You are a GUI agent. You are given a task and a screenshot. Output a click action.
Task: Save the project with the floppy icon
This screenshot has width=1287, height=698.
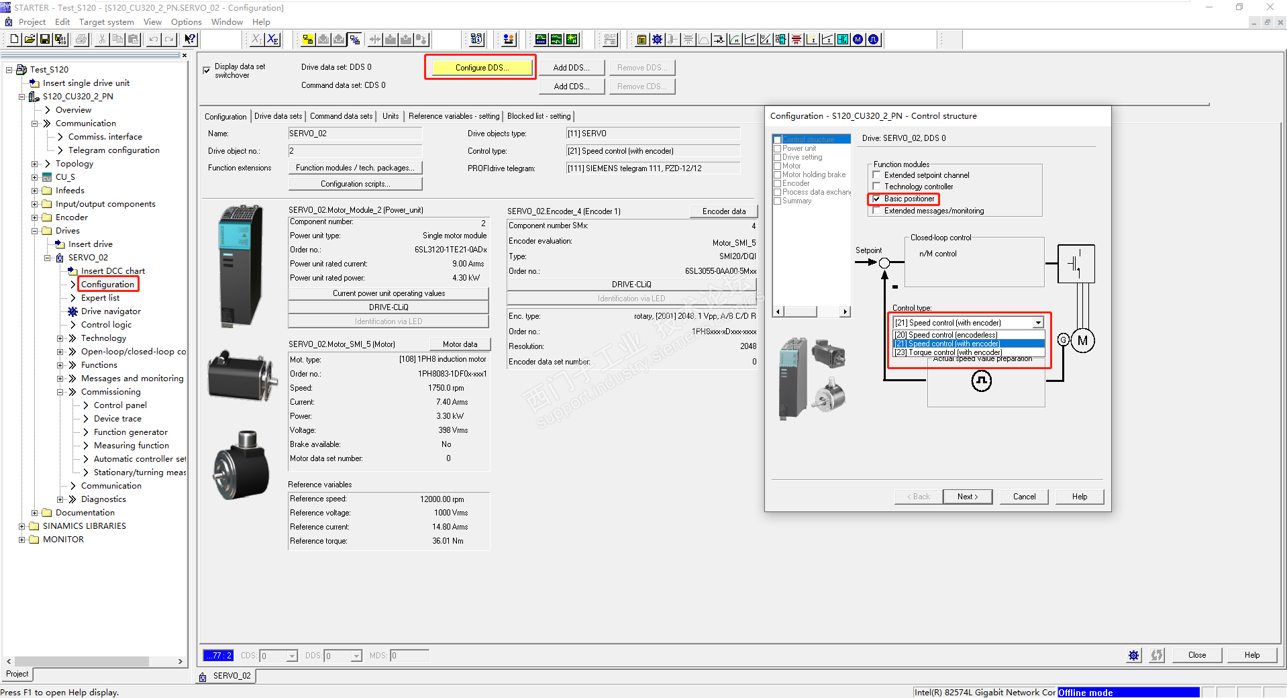tap(45, 40)
